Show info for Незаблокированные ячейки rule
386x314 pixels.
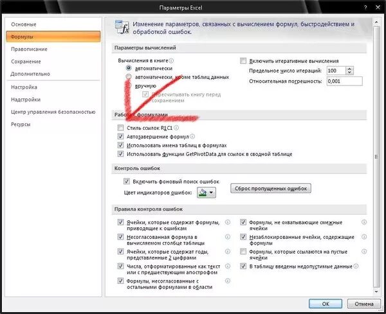364,236
